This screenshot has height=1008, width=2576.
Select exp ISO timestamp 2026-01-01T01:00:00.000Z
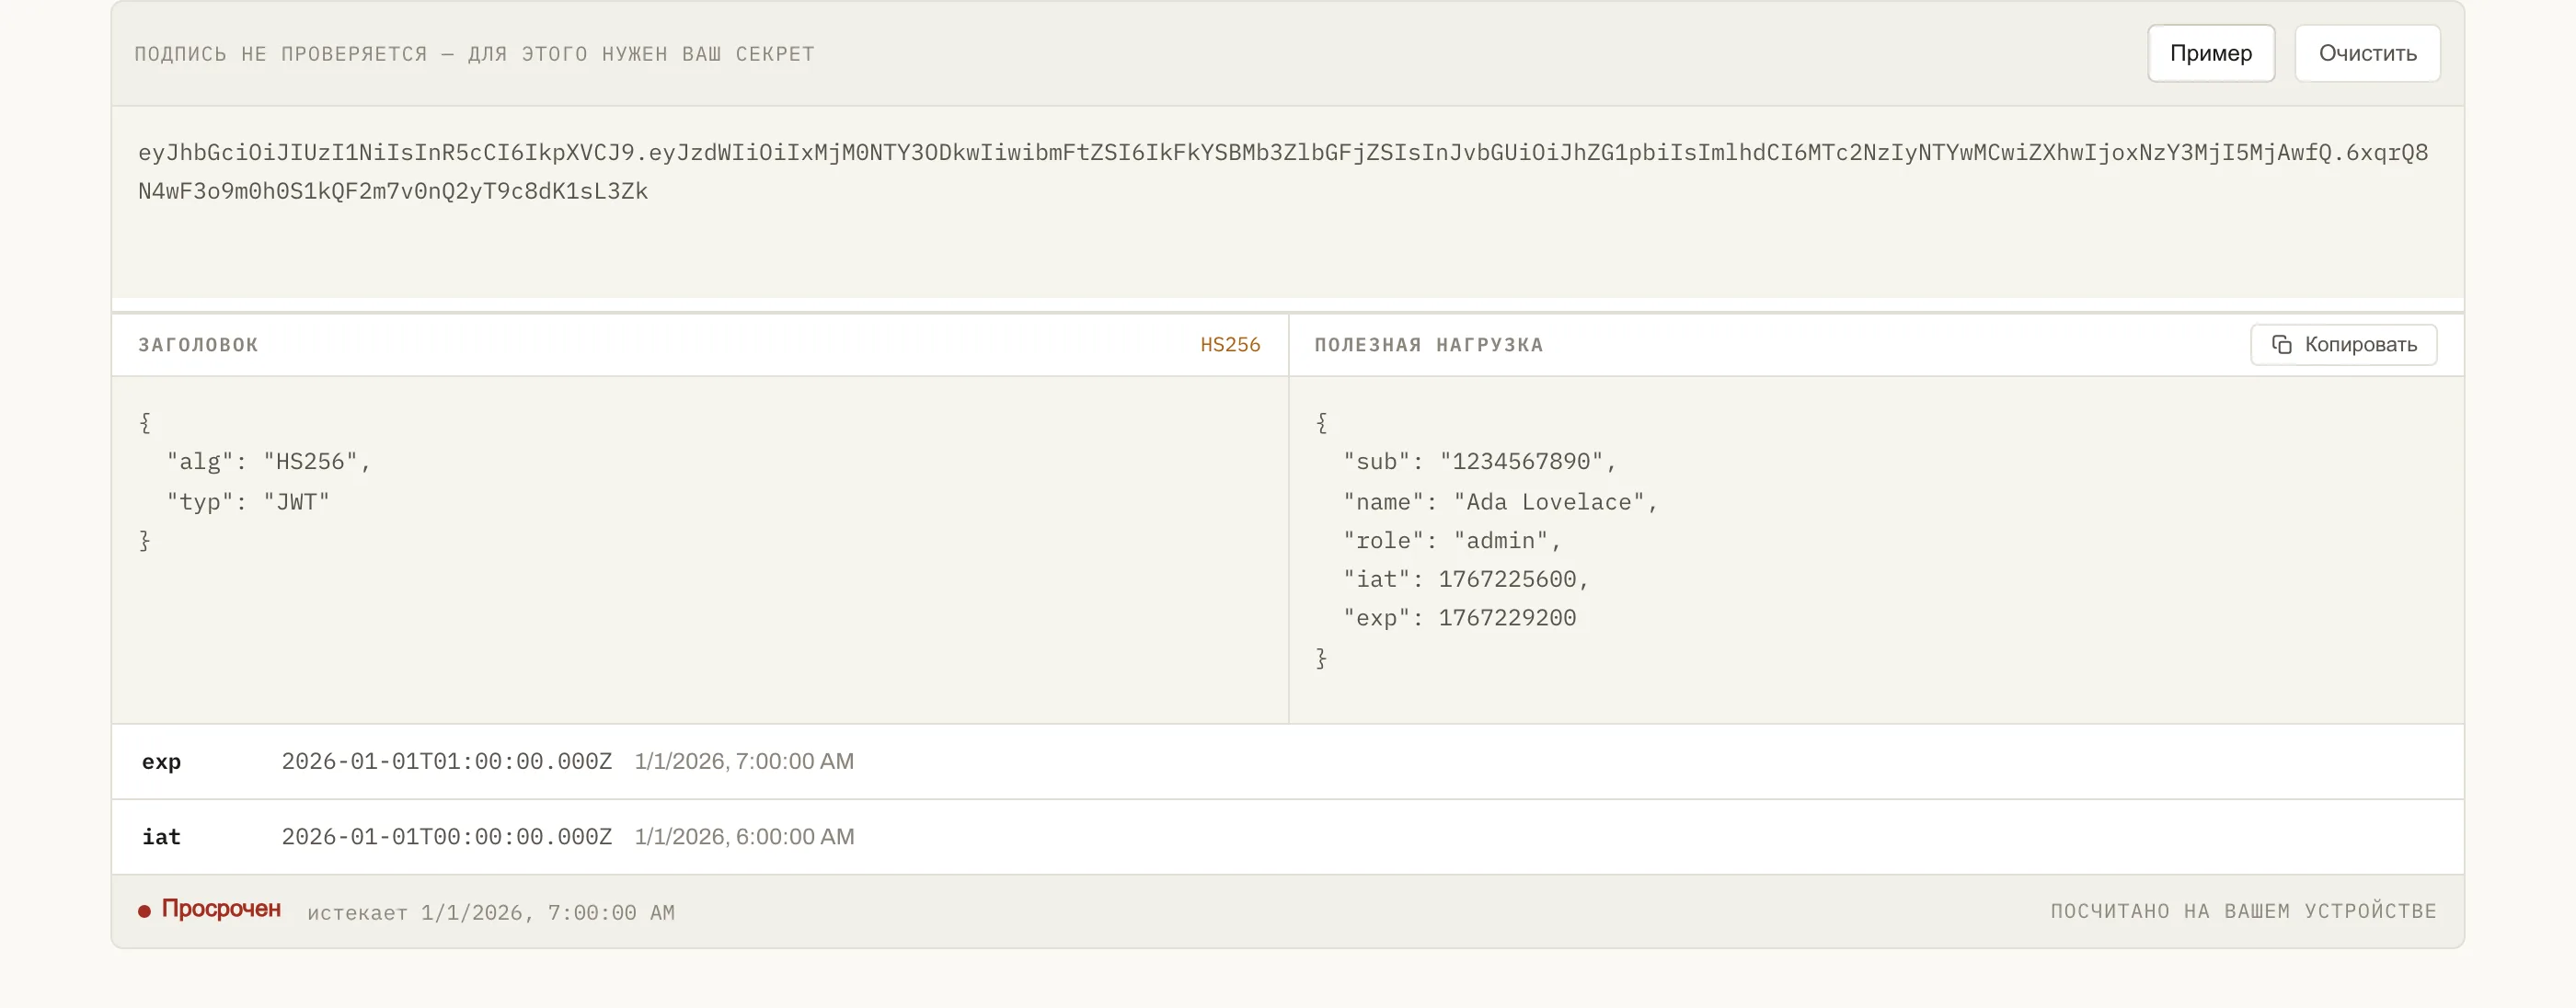[x=446, y=761]
